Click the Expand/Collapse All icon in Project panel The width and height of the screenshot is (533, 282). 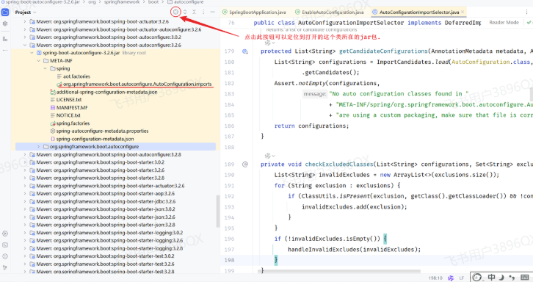pos(185,12)
